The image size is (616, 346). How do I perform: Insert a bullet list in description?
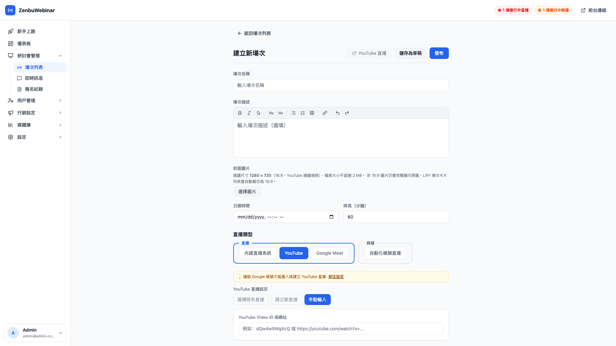pos(293,113)
